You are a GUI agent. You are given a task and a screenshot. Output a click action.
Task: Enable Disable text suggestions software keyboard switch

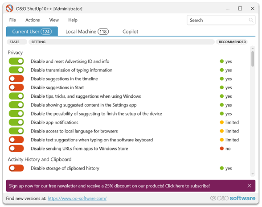coord(16,140)
